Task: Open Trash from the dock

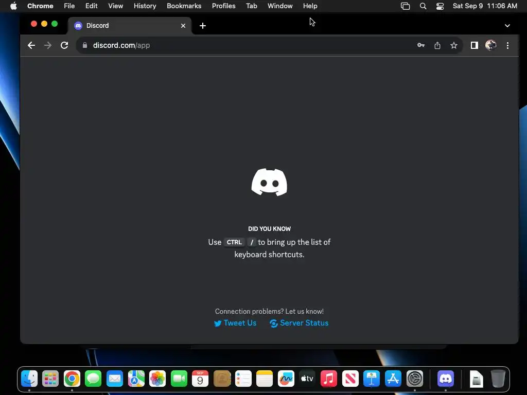Action: pyautogui.click(x=498, y=379)
